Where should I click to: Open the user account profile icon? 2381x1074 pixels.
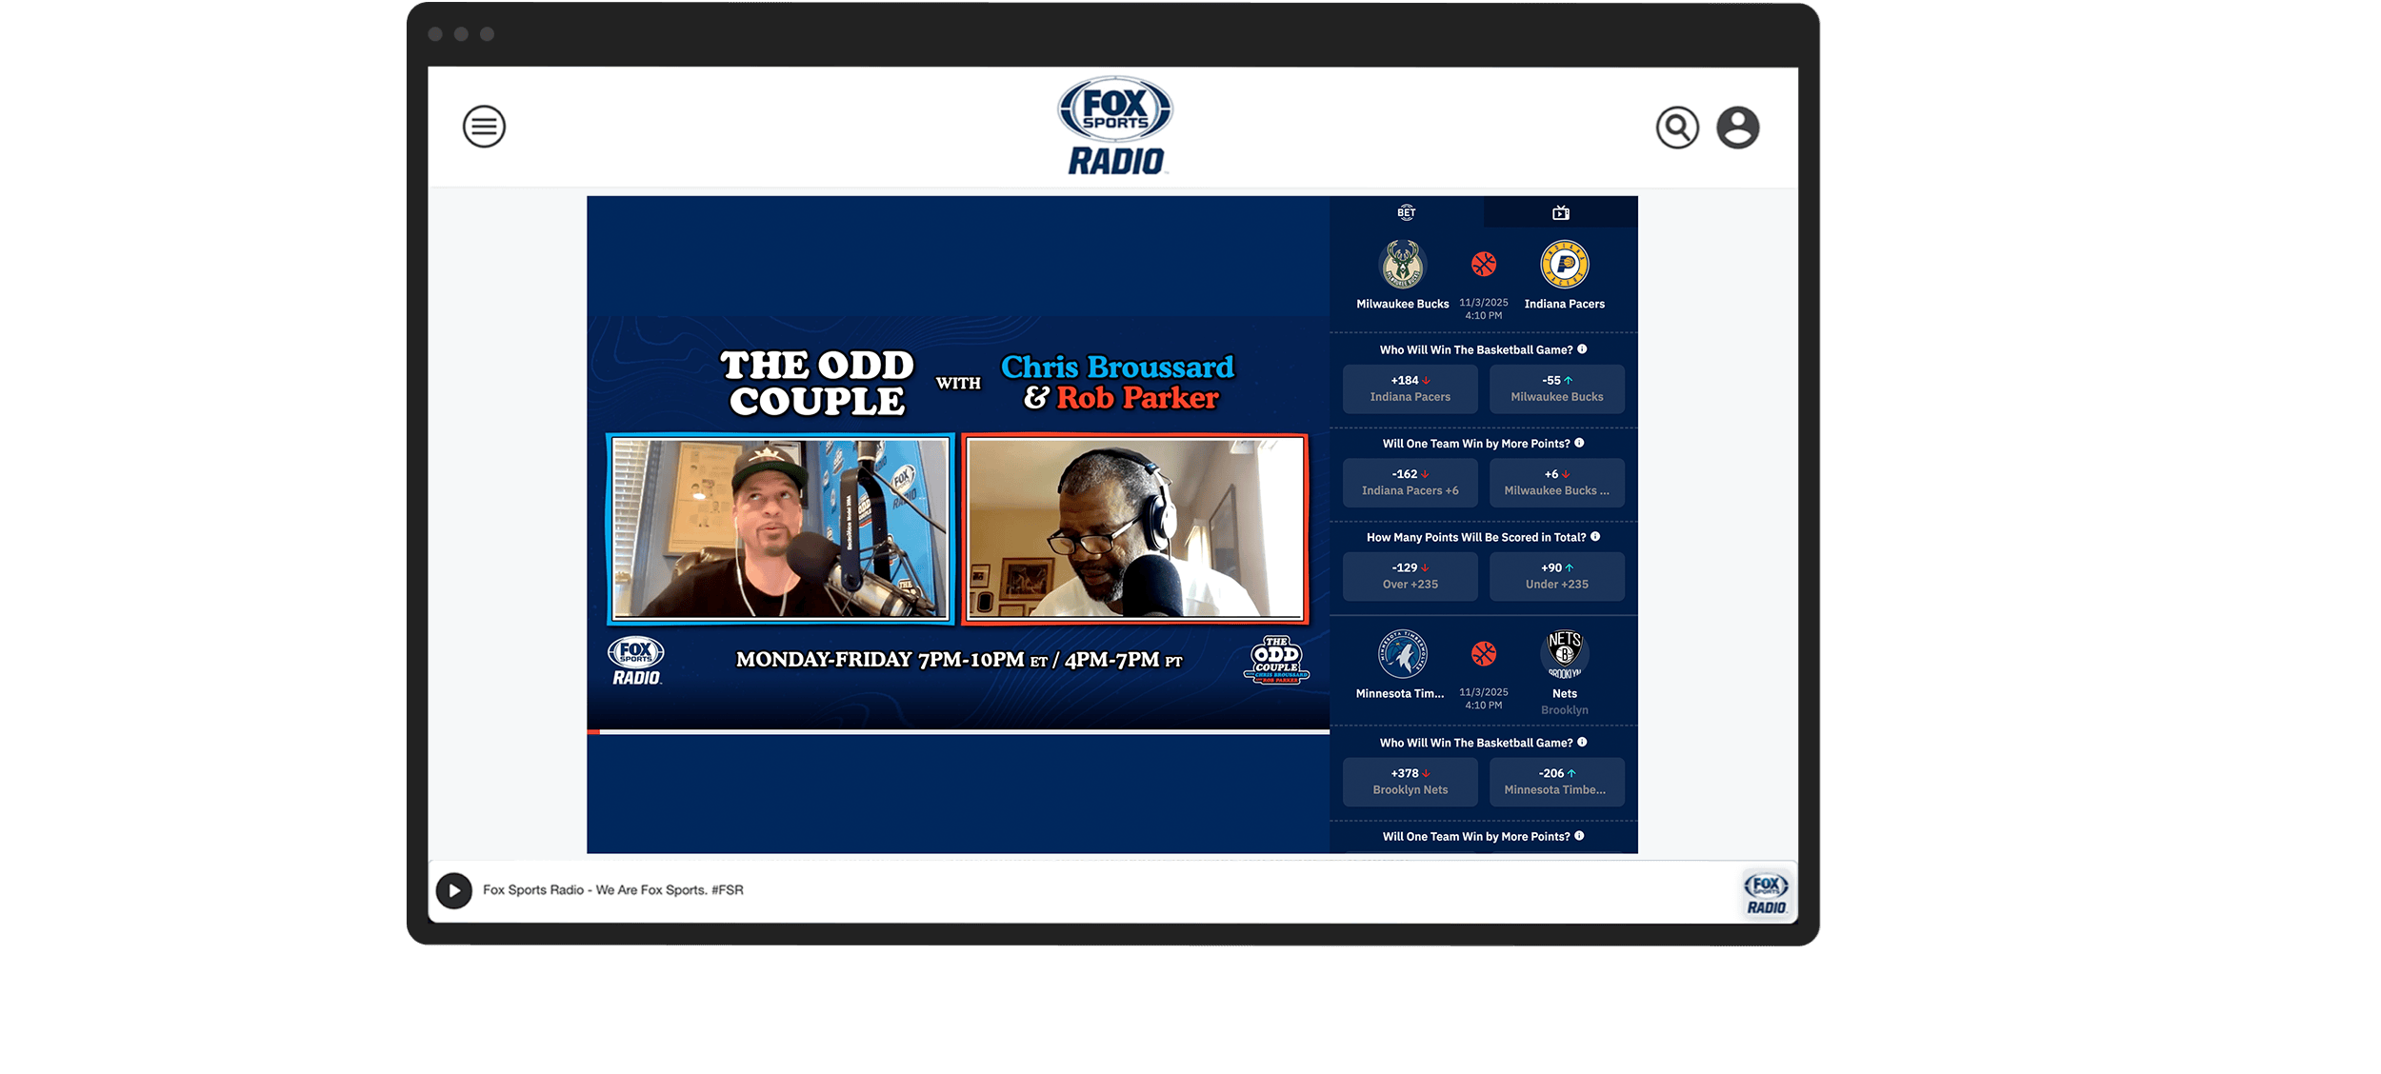pyautogui.click(x=1737, y=128)
